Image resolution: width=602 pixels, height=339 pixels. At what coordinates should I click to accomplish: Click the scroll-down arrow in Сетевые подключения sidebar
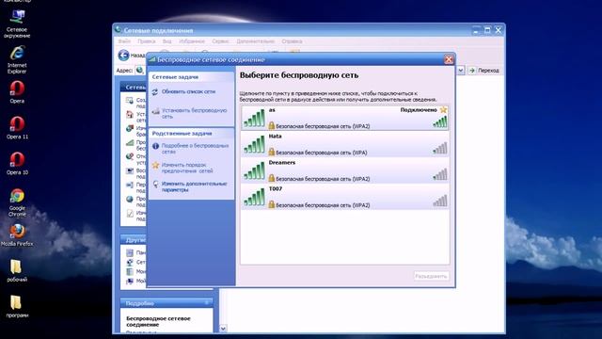[x=223, y=329]
